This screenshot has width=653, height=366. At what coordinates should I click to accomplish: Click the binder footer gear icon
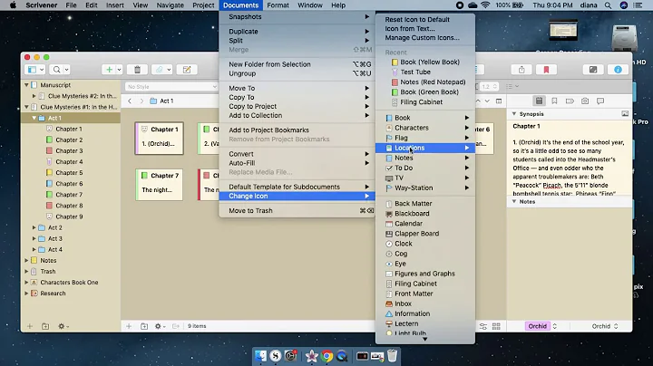pyautogui.click(x=62, y=326)
